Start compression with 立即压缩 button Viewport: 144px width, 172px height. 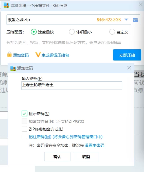pyautogui.click(x=127, y=55)
